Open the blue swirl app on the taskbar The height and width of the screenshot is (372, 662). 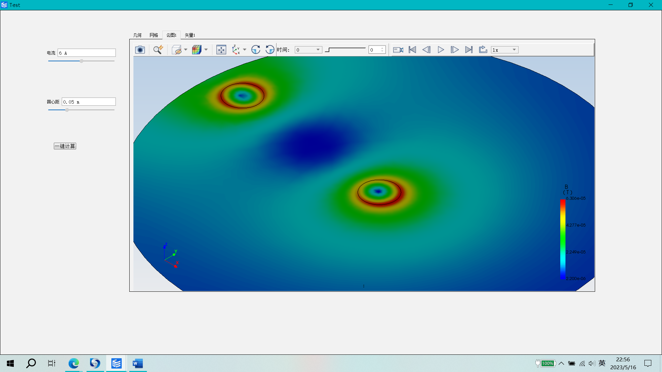click(95, 363)
